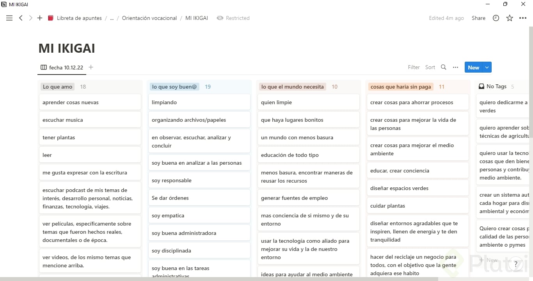Go back with the left arrow

[x=21, y=18]
